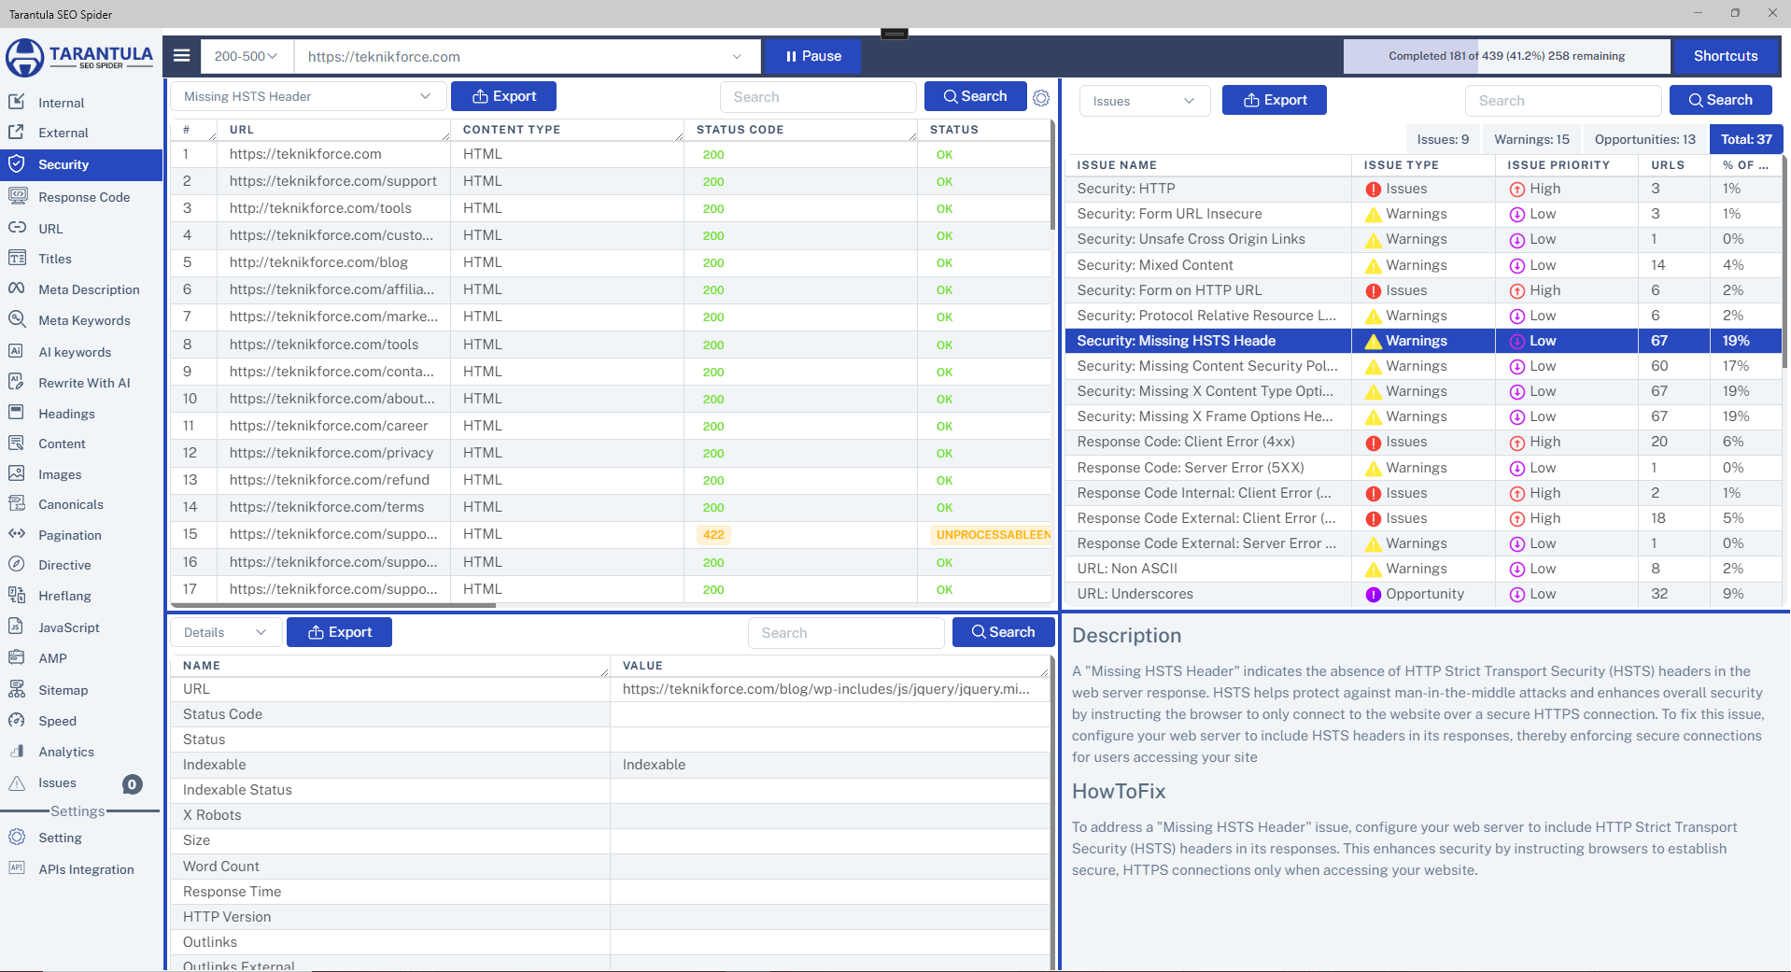Focus the URL list search field
This screenshot has width=1791, height=972.
point(818,97)
